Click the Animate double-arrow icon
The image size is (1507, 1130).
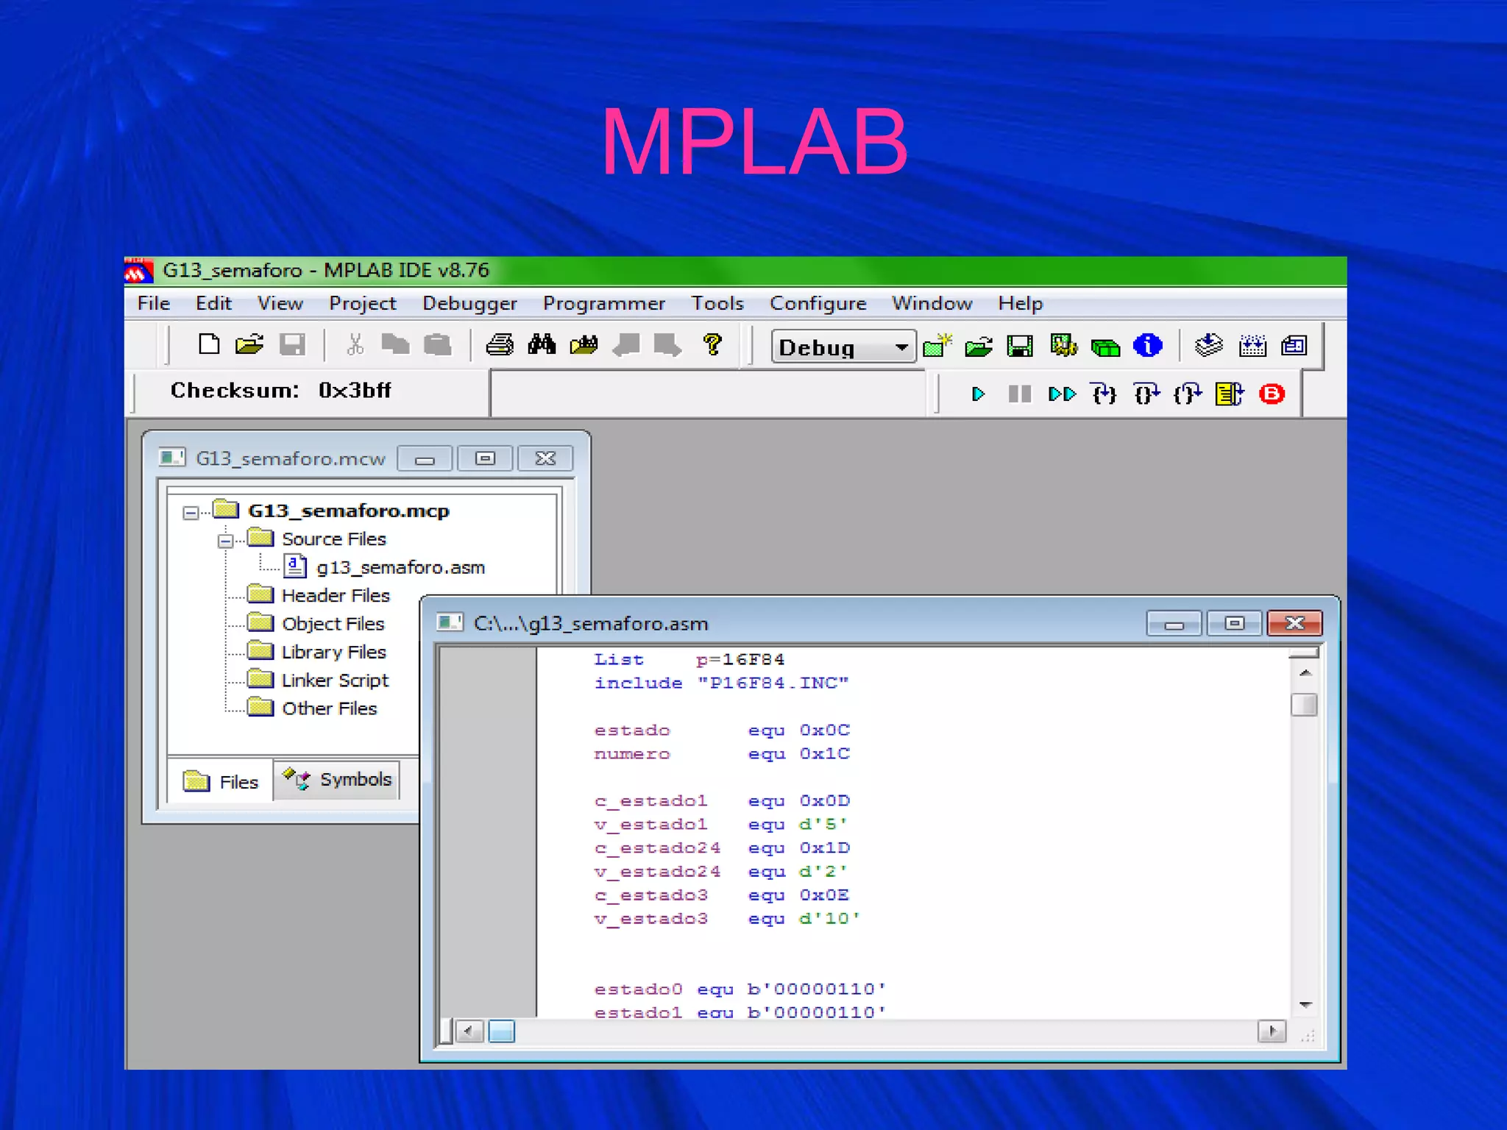point(1062,394)
